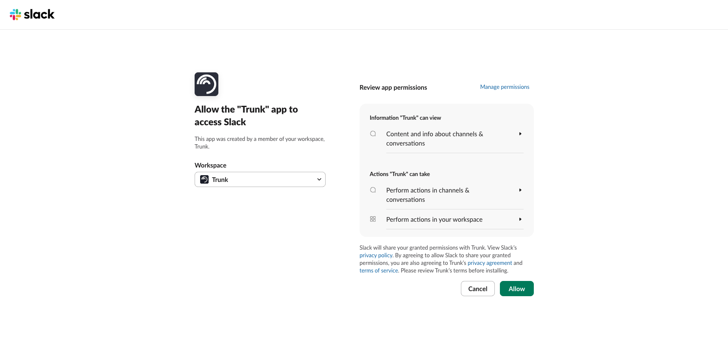Click the small Trunk workspace icon
Image resolution: width=728 pixels, height=355 pixels.
pyautogui.click(x=204, y=179)
